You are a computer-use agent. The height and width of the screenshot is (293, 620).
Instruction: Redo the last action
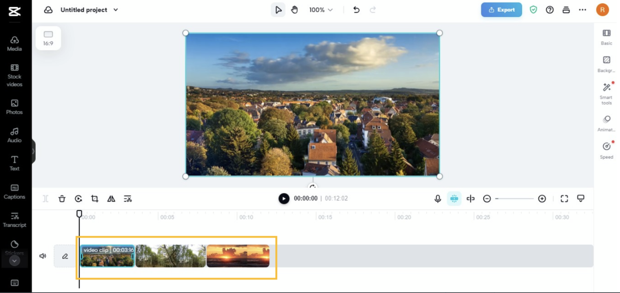[x=373, y=10]
